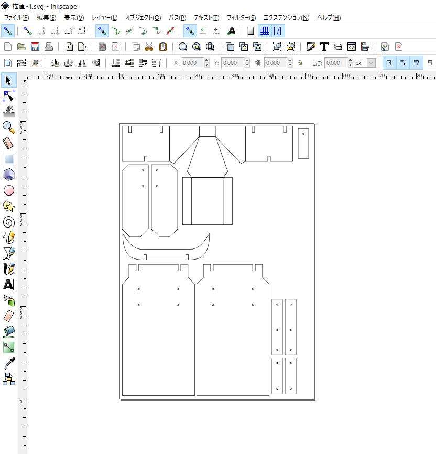Toggle snap to grid button
This screenshot has height=454, width=436.
pos(265,31)
